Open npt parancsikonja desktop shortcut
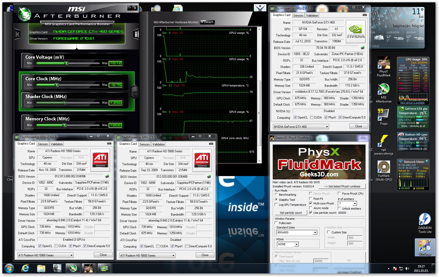The image size is (439, 277). (384, 145)
